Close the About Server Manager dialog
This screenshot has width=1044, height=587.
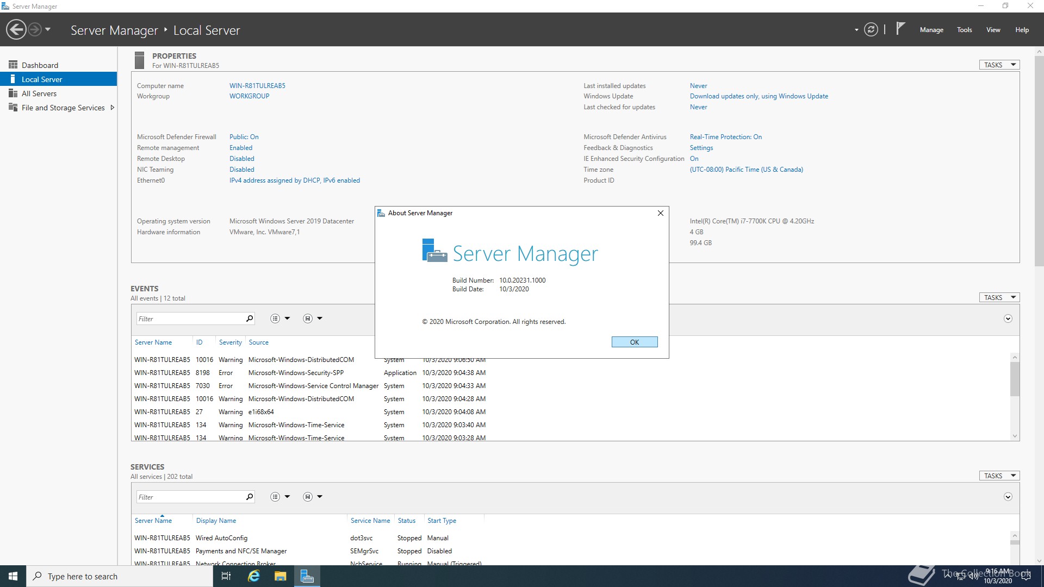(x=661, y=213)
